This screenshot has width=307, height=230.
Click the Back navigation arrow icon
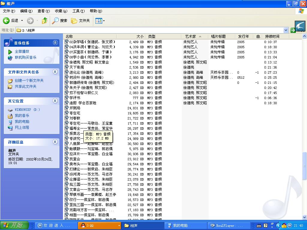pyautogui.click(x=7, y=21)
